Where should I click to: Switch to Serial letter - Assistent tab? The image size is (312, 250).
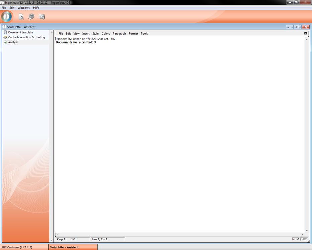point(64,247)
